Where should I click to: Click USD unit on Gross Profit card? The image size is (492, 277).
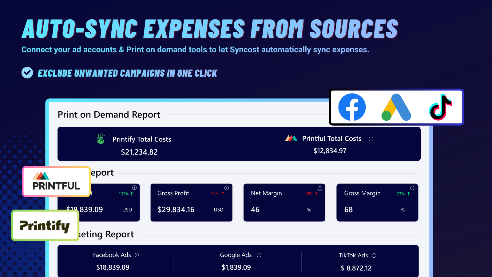[x=219, y=210]
